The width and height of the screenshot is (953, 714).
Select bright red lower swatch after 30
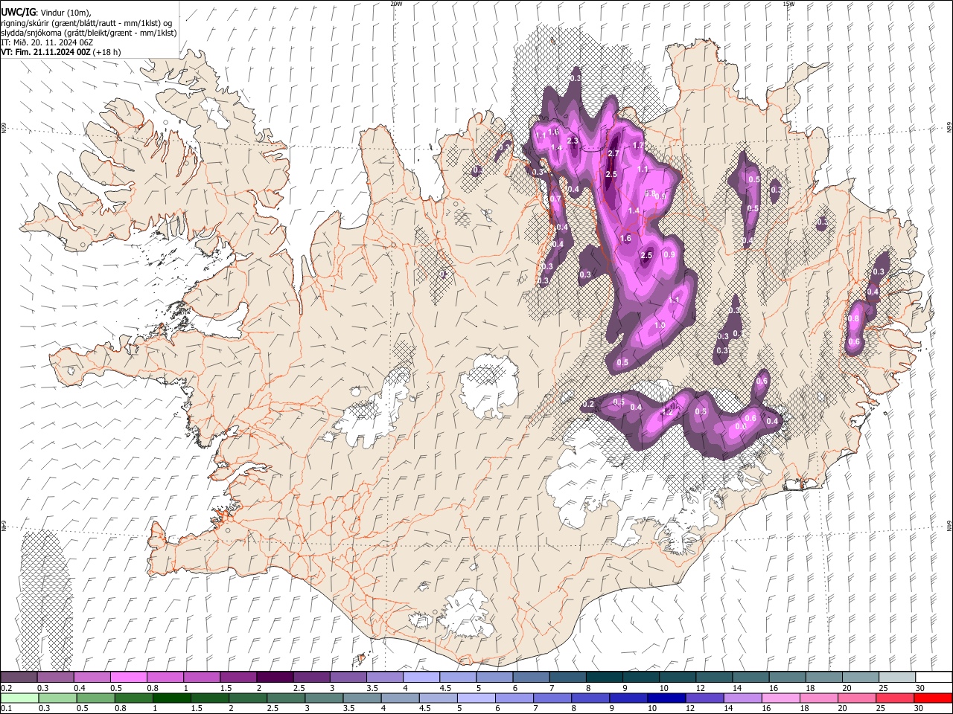933,698
